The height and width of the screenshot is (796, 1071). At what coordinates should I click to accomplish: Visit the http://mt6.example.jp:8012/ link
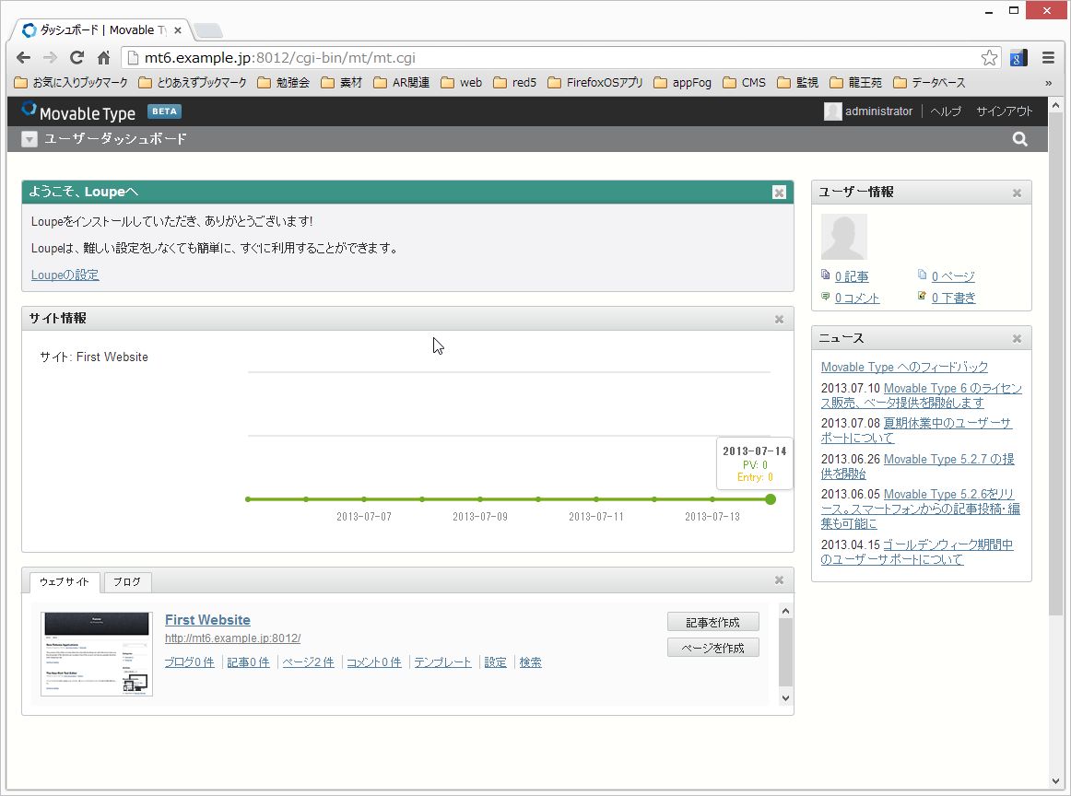point(233,638)
